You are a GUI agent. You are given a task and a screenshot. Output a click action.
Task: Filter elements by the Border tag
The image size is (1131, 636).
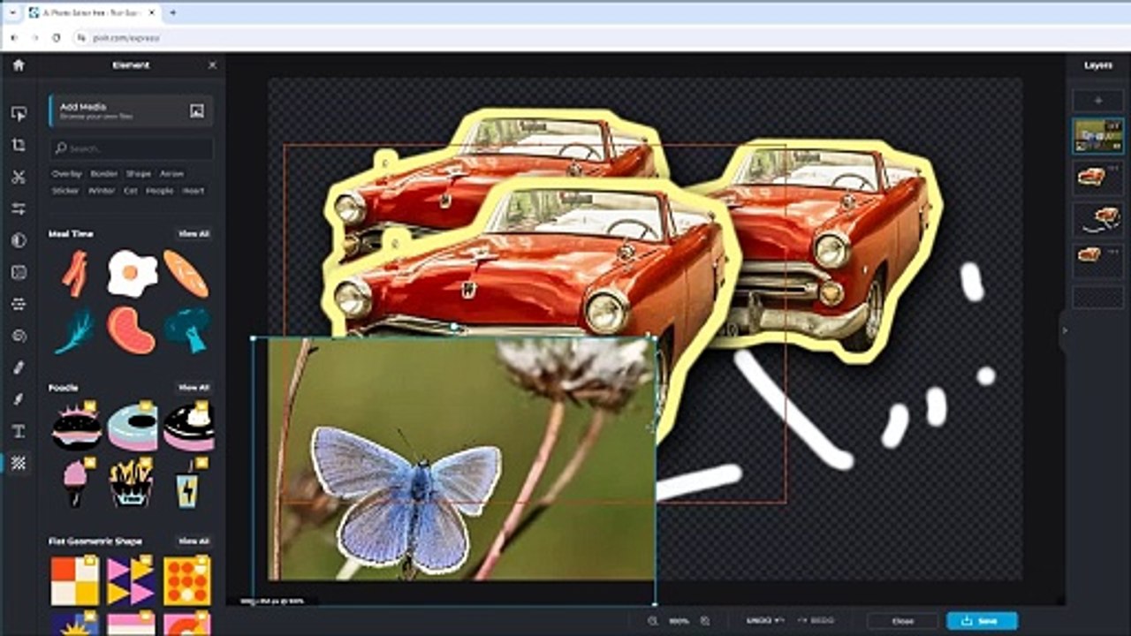[103, 174]
